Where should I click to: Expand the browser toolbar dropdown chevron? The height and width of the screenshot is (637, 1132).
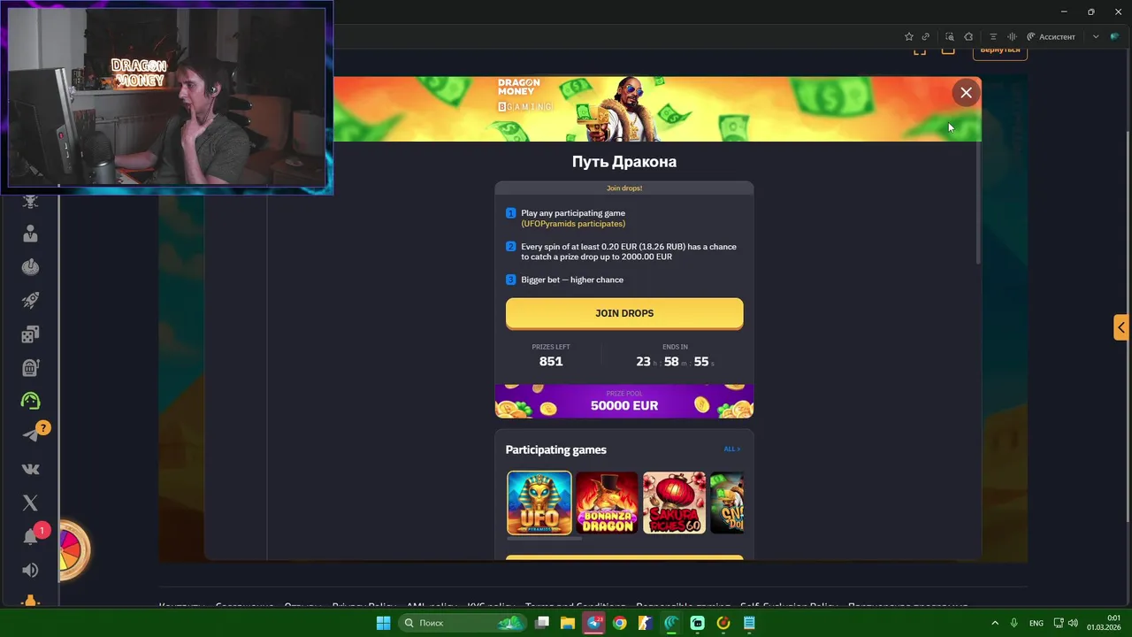pyautogui.click(x=1096, y=36)
